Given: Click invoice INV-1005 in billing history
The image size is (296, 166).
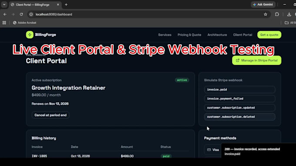Looking at the screenshot, I should [39, 156].
